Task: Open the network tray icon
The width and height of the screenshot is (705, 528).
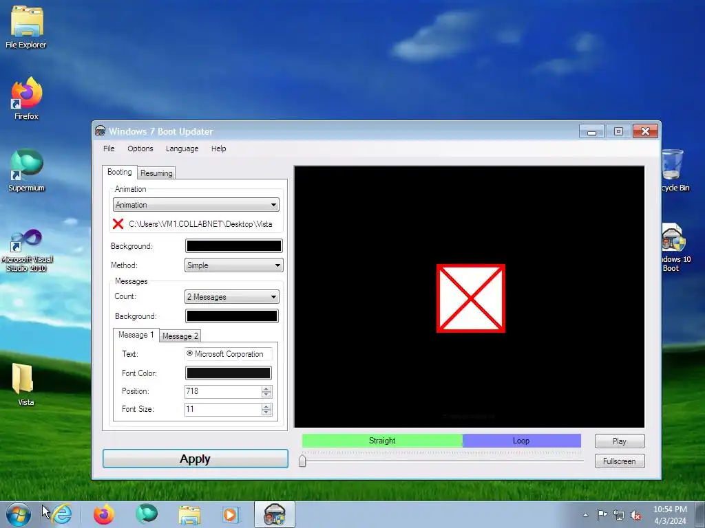Action: [619, 516]
